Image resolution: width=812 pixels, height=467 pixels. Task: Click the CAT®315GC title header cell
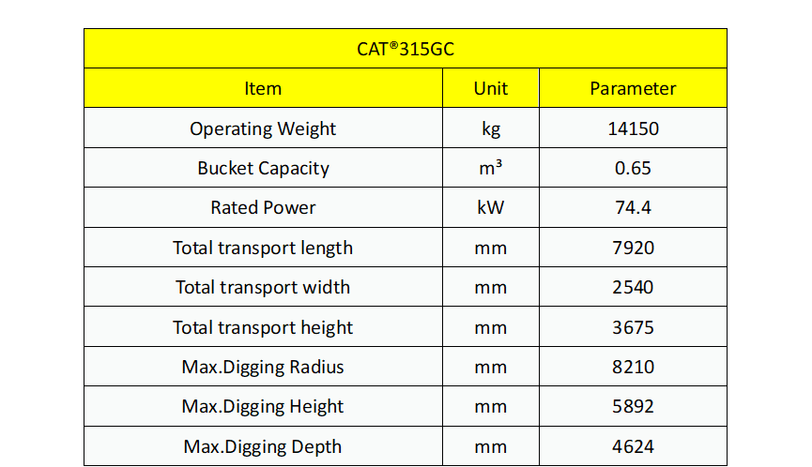(405, 49)
